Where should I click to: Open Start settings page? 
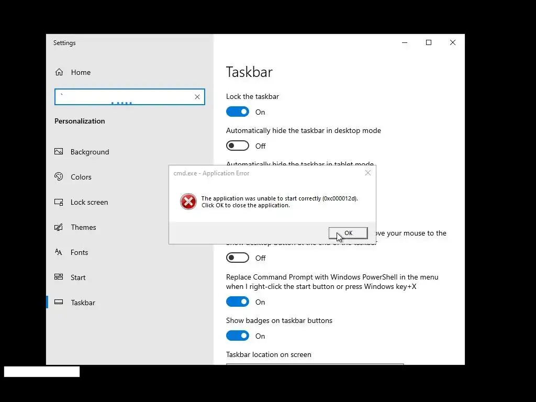pos(130,277)
